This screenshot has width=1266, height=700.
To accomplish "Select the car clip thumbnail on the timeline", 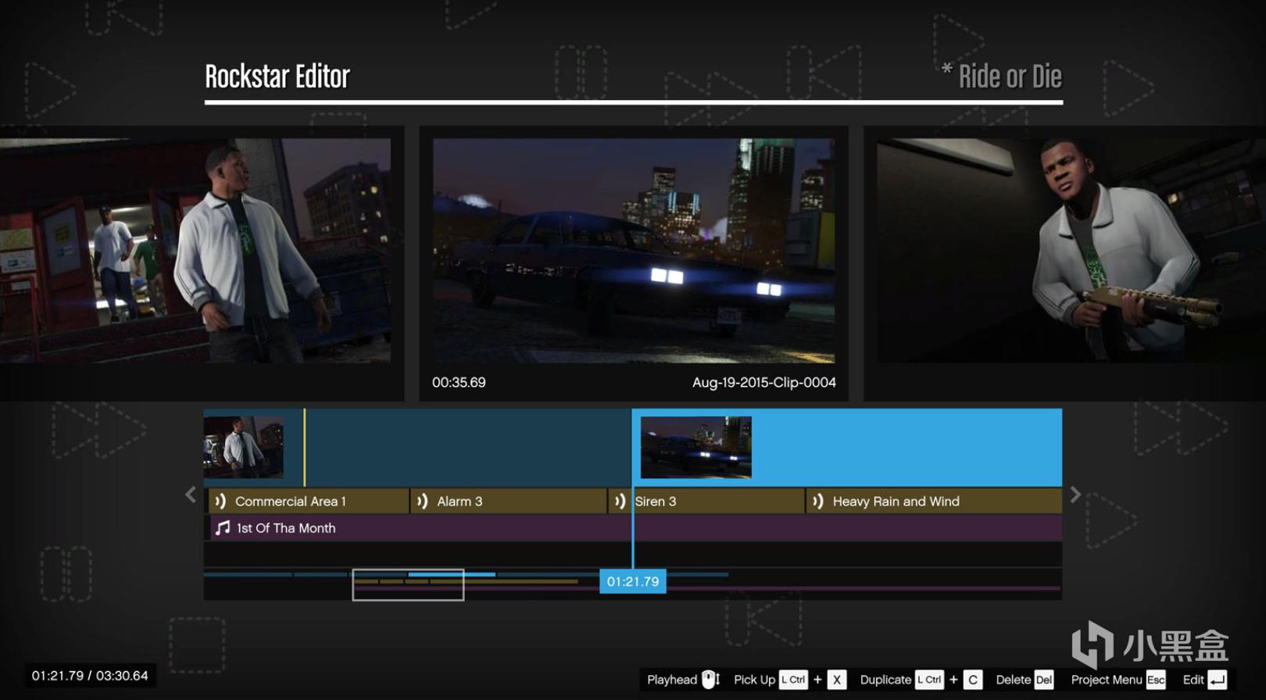I will (x=696, y=447).
